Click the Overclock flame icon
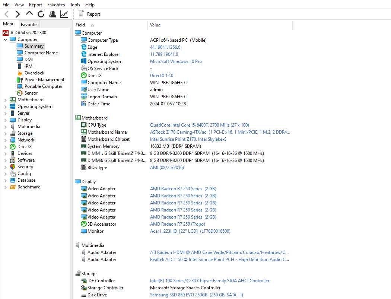The image size is (391, 299). [x=20, y=73]
